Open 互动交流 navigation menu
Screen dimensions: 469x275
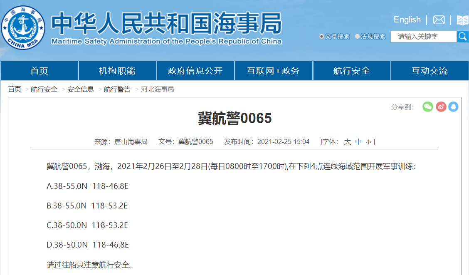[430, 71]
